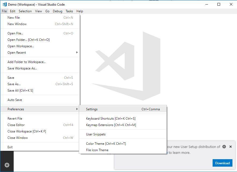Click Save All menu entry
Screen dimensions: 237x172
40,91
